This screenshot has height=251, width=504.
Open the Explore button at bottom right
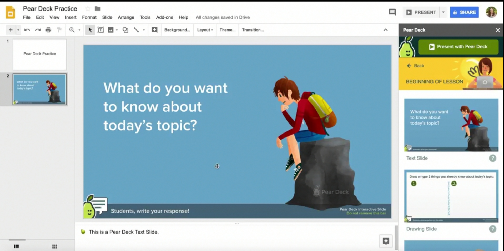[x=386, y=241]
